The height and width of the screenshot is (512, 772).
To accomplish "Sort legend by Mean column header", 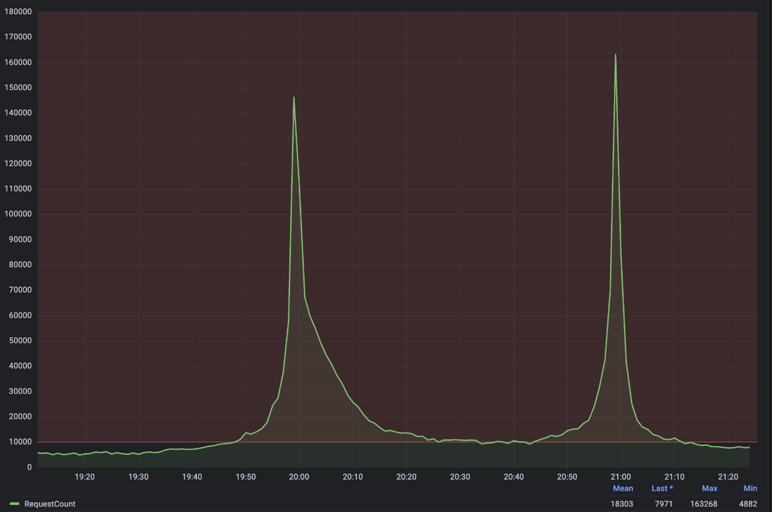I will point(622,488).
